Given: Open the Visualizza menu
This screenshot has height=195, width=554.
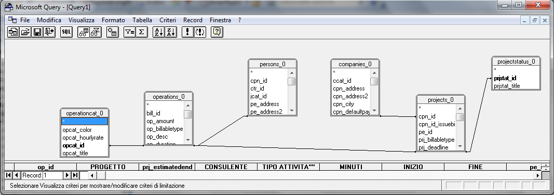Looking at the screenshot, I should coord(82,20).
